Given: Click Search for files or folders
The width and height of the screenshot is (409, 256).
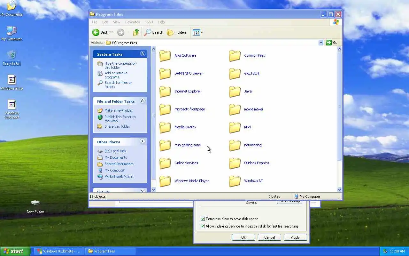Looking at the screenshot, I should pos(118,84).
